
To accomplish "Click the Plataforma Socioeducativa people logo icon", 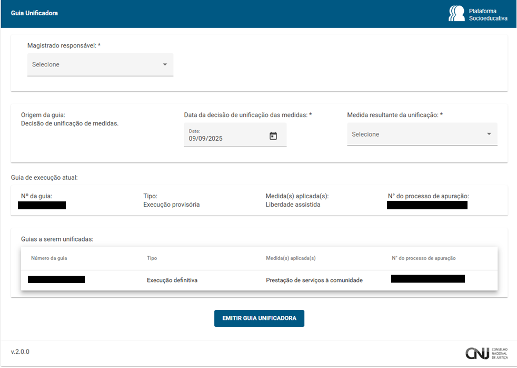I will click(456, 14).
